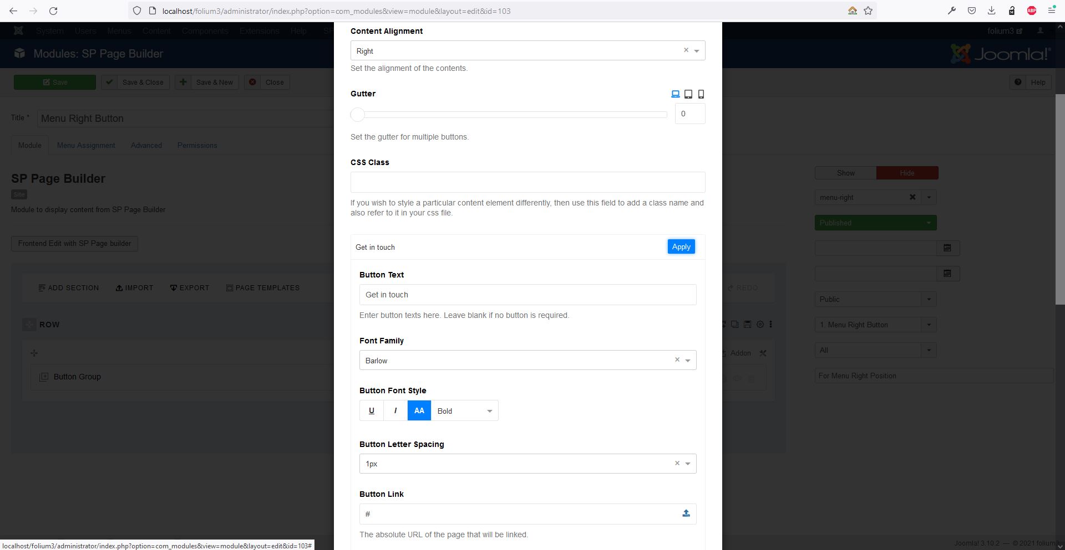1065x550 pixels.
Task: Open the System menu
Action: click(x=50, y=31)
